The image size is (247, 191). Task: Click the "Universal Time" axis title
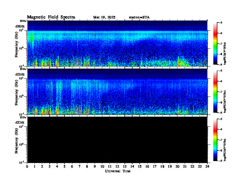tap(118, 171)
